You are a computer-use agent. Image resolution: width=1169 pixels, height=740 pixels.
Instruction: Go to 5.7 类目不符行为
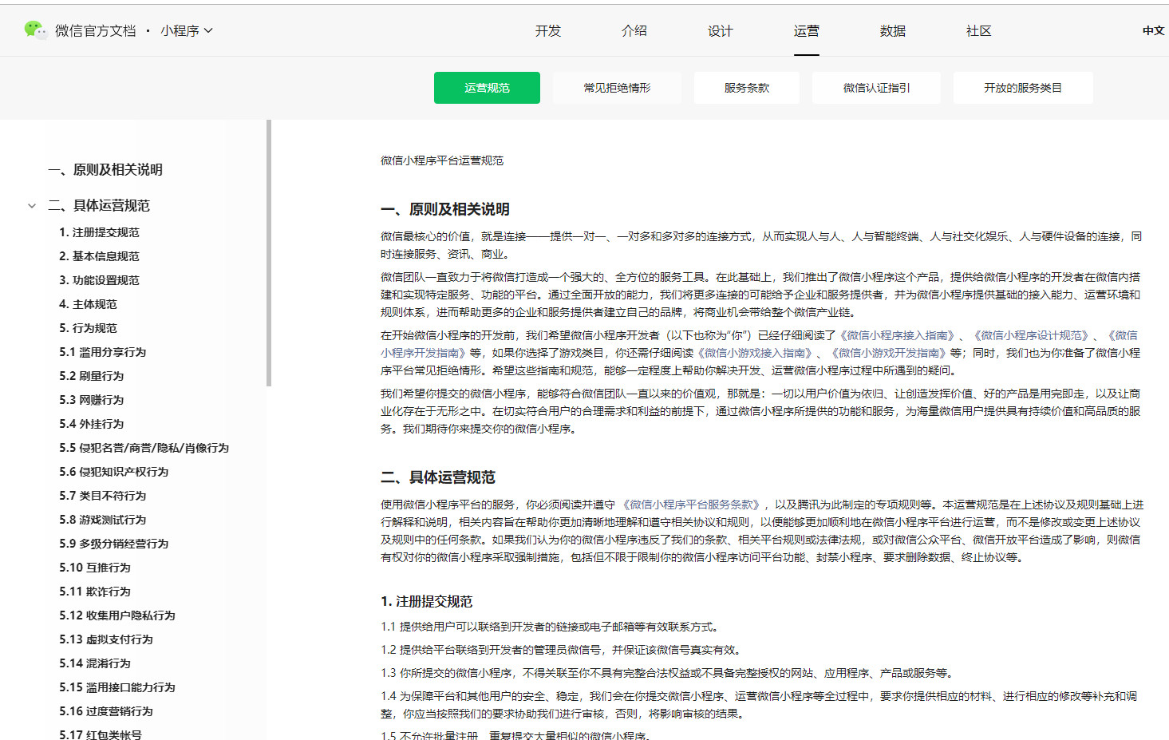click(103, 496)
